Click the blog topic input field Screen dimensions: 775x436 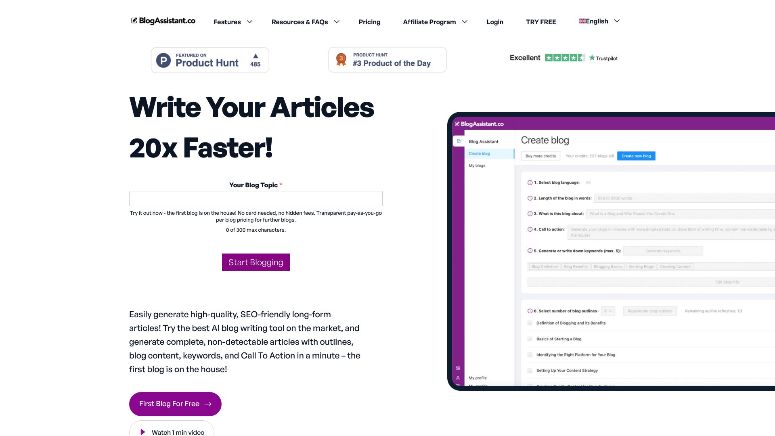click(x=256, y=199)
